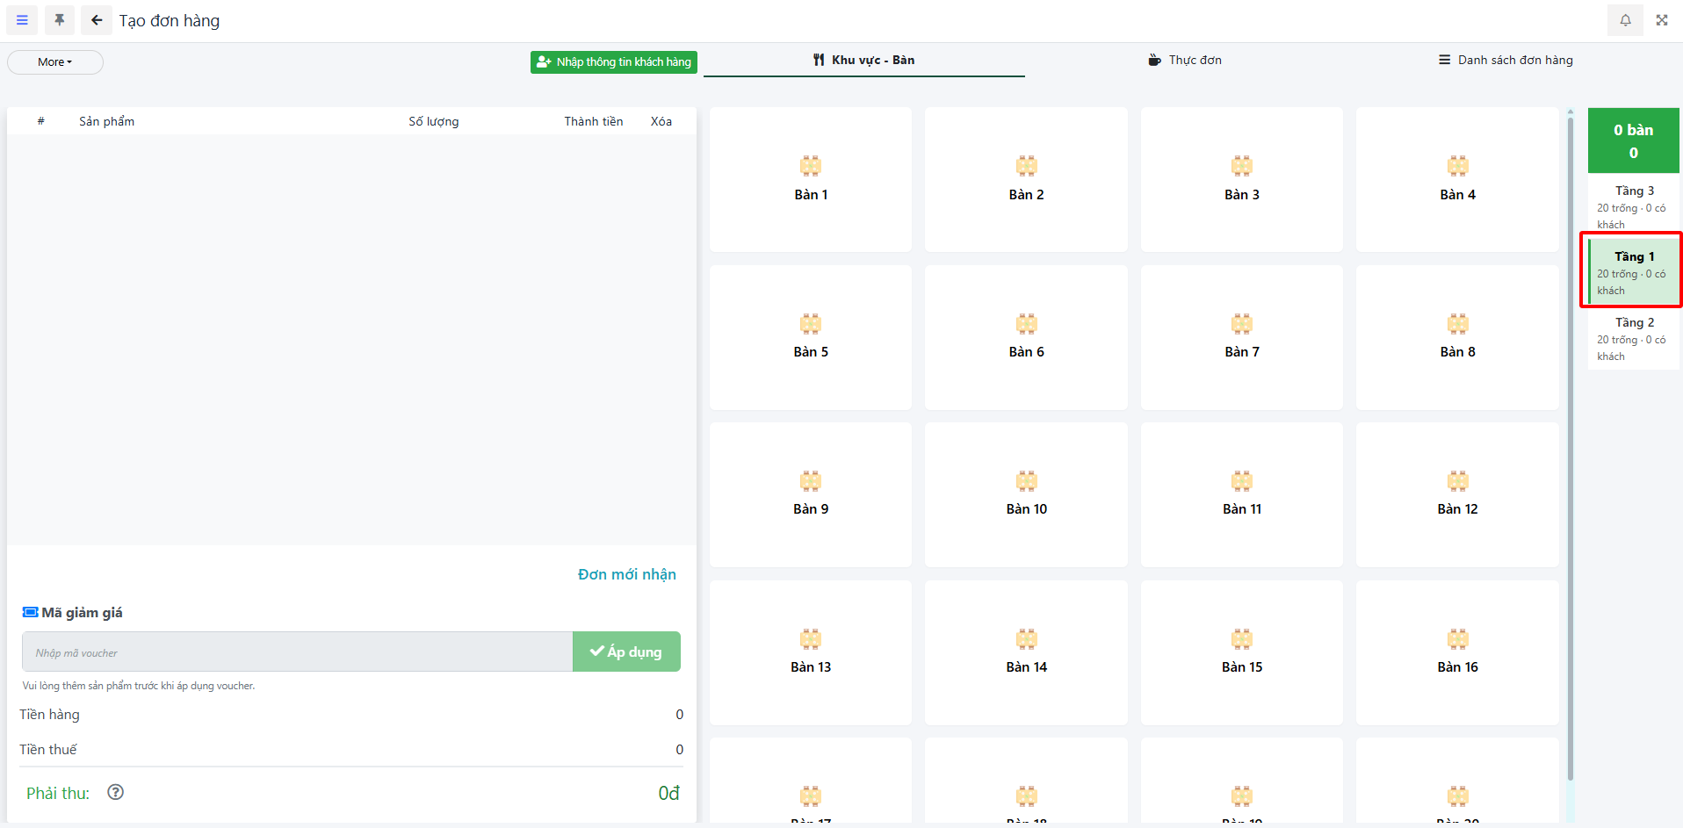Screen dimensions: 1683x828
Task: Click the Đơn mới nhận link
Action: click(626, 574)
